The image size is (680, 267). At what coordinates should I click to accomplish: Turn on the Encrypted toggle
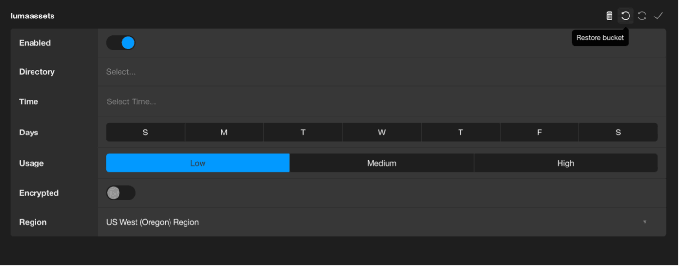(x=120, y=193)
